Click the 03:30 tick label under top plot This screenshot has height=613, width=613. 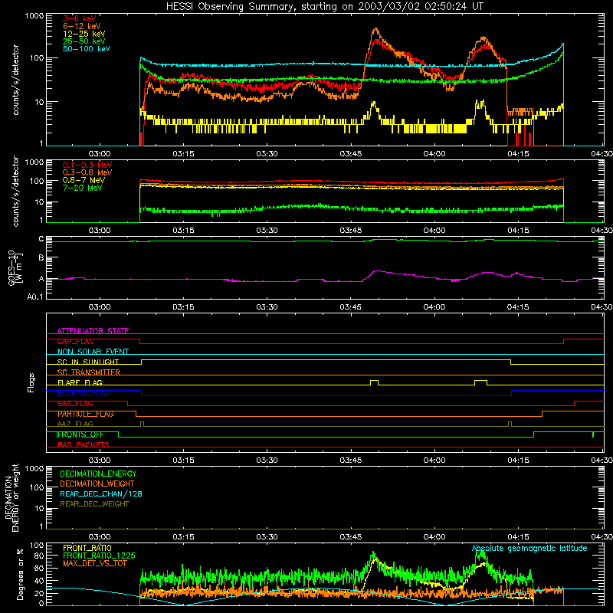(x=267, y=154)
